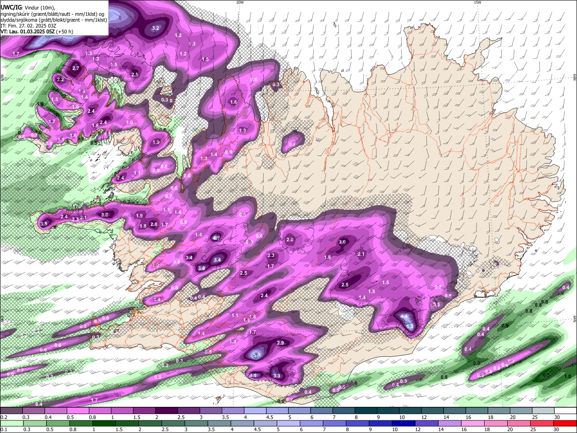Select the '2.9' precipitation value on the map

click(280, 343)
